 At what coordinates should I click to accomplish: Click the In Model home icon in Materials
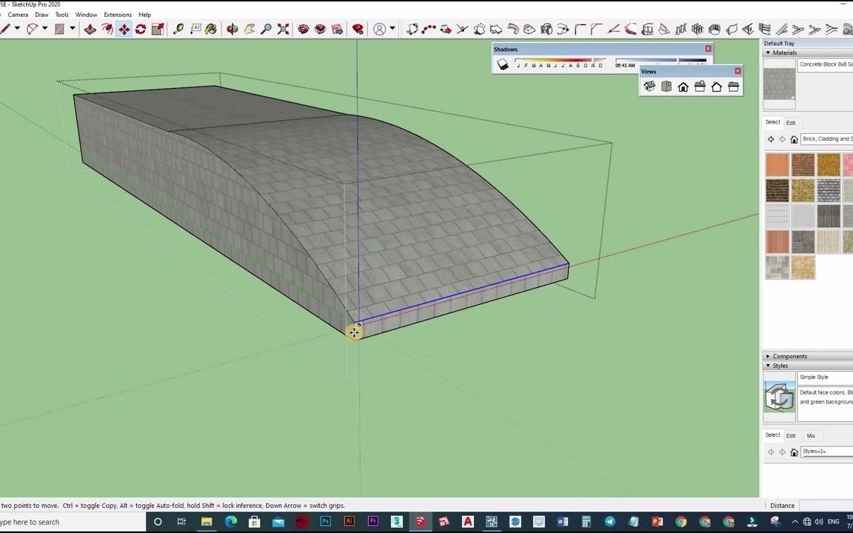coord(794,139)
